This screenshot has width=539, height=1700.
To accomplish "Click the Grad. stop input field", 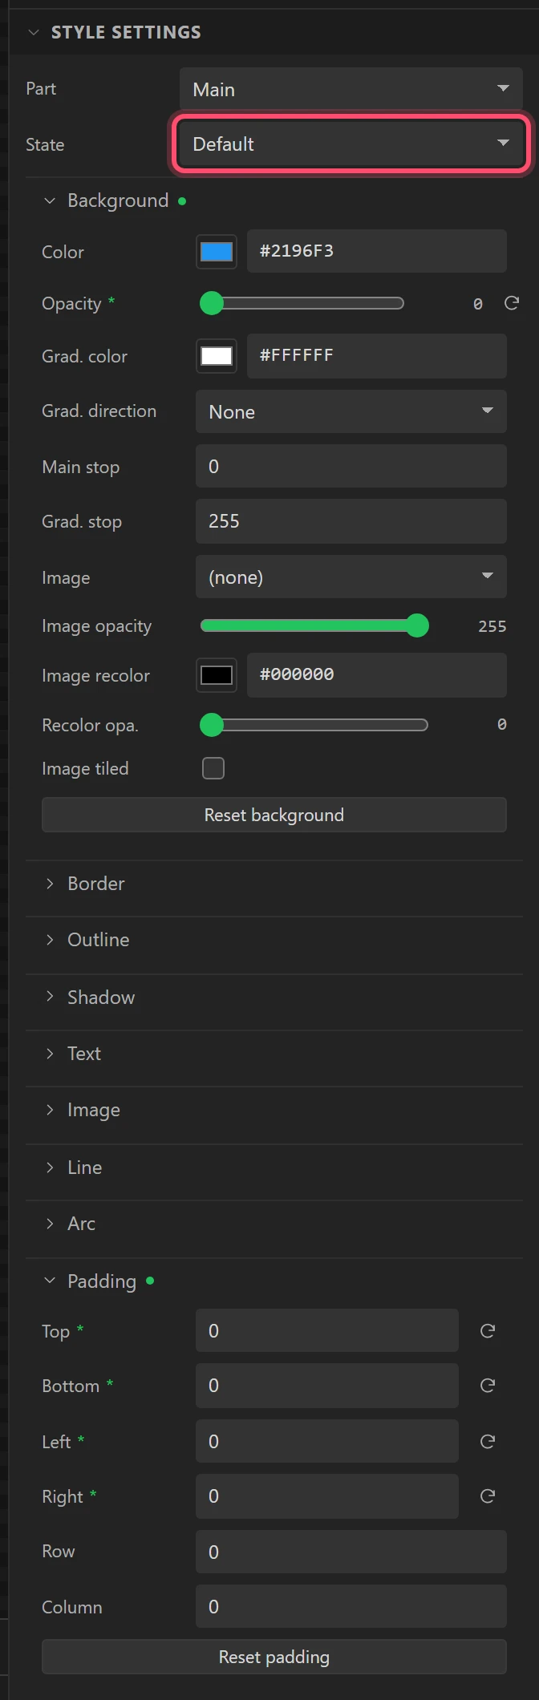I will coord(351,520).
